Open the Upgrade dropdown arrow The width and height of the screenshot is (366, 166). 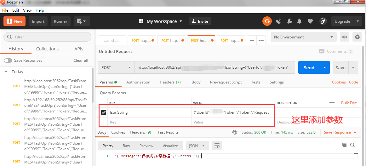coord(358,21)
